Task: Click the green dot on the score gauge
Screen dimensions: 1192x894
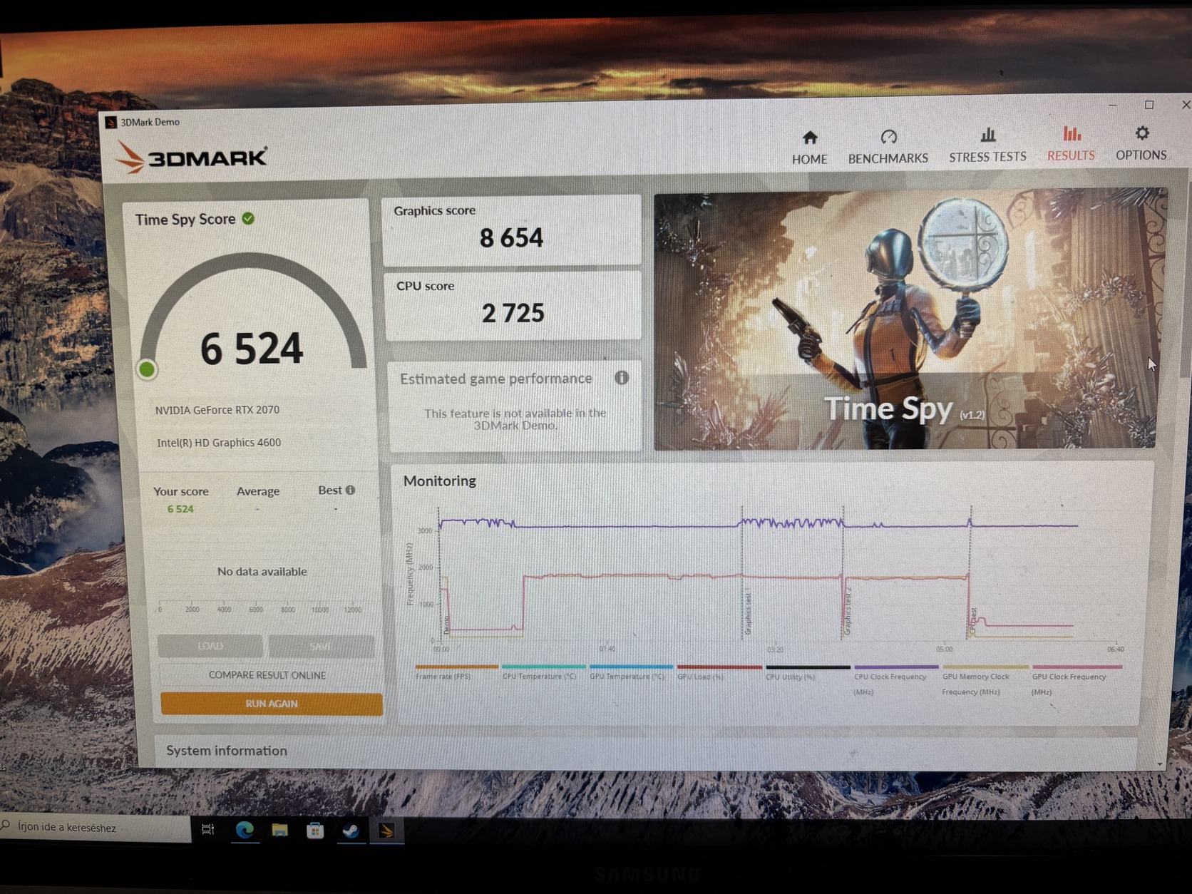Action: [147, 369]
